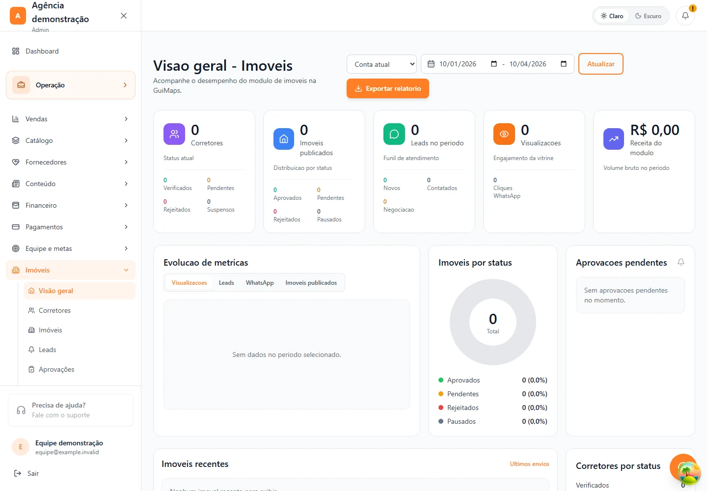707x491 pixels.
Task: Close the sidebar with the X icon
Action: coord(124,16)
